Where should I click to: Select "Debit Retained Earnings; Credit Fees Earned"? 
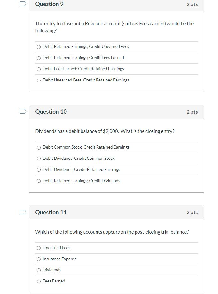click(x=39, y=58)
